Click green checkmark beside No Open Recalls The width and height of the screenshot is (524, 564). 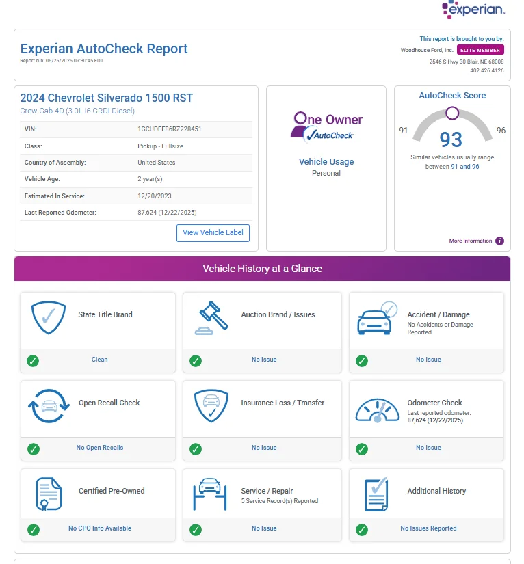pyautogui.click(x=34, y=449)
